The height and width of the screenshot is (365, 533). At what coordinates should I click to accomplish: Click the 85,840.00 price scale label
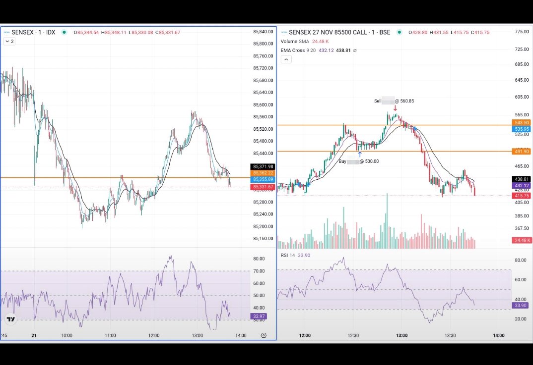pyautogui.click(x=263, y=32)
